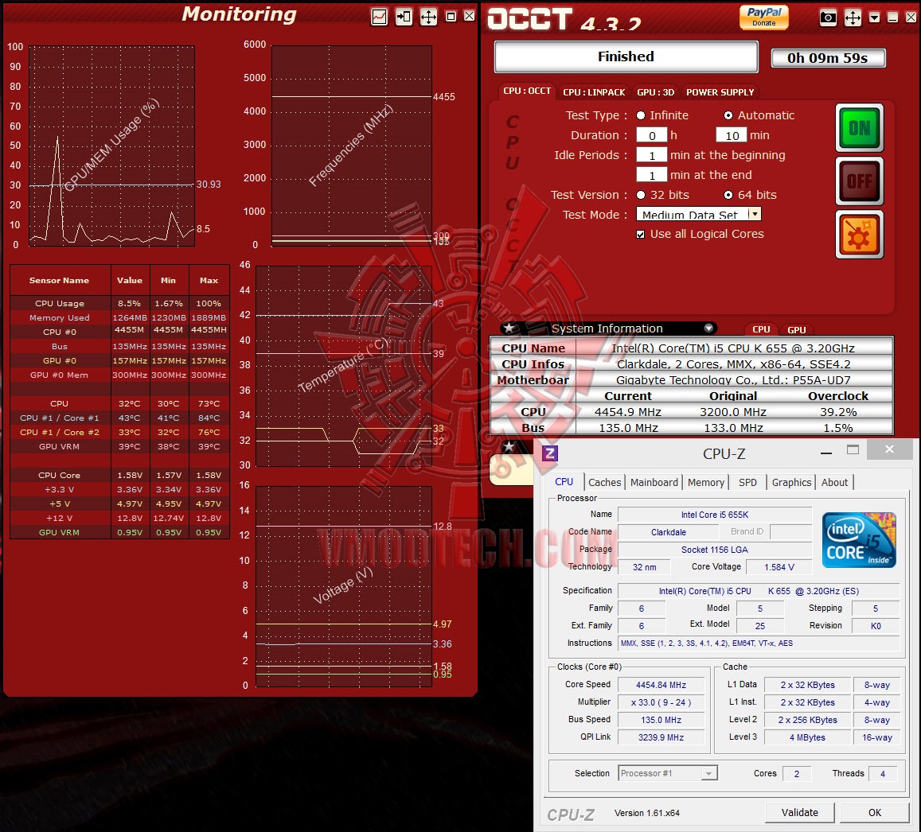
Task: Click the OCCT dropdown arrow menu icon
Action: [x=874, y=17]
